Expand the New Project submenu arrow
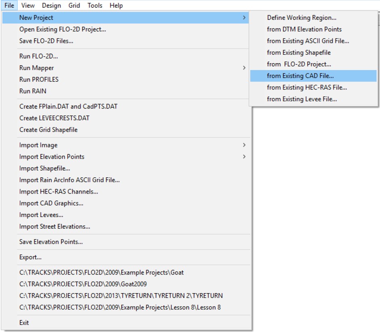The width and height of the screenshot is (380, 332). point(244,17)
